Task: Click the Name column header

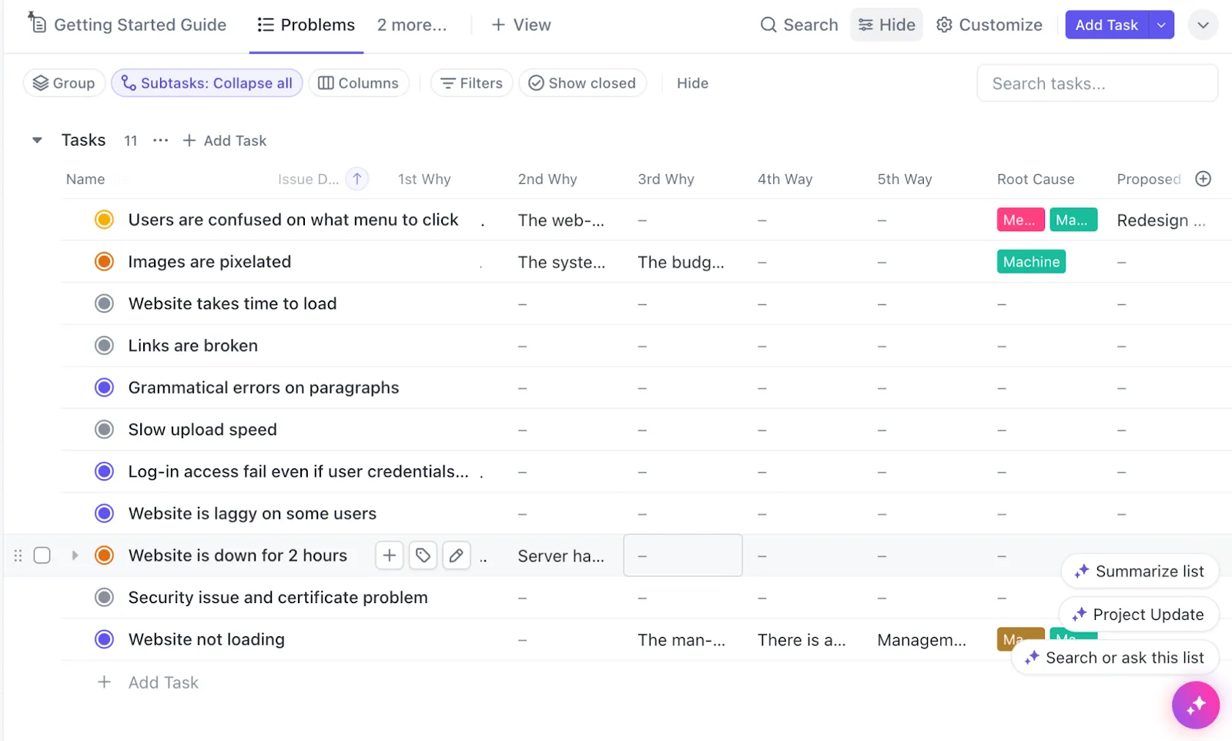Action: 85,179
